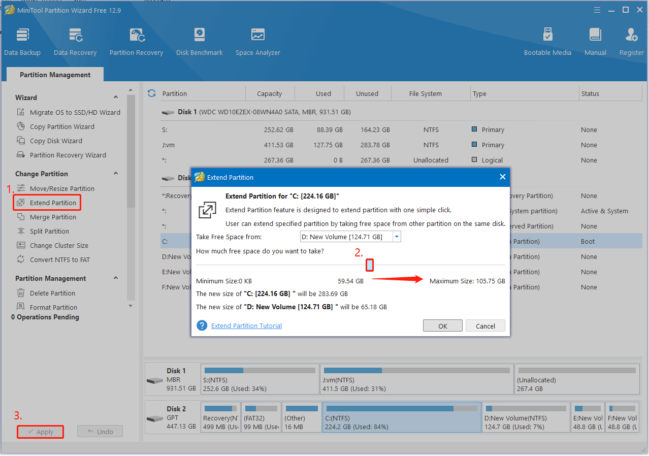
Task: Collapse the Change Partition section
Action: tap(116, 174)
